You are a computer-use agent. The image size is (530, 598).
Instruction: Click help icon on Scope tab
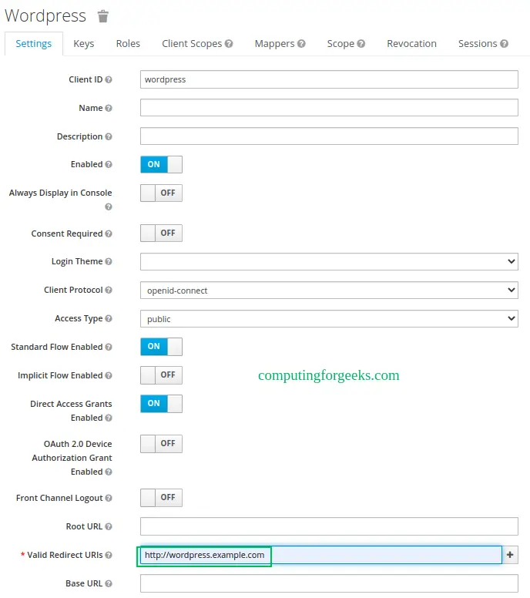point(361,44)
